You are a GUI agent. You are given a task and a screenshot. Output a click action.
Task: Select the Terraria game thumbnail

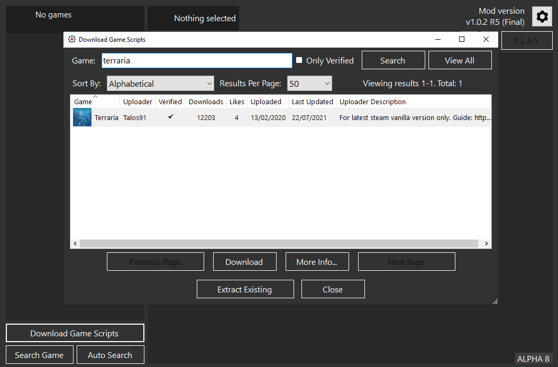pyautogui.click(x=82, y=117)
